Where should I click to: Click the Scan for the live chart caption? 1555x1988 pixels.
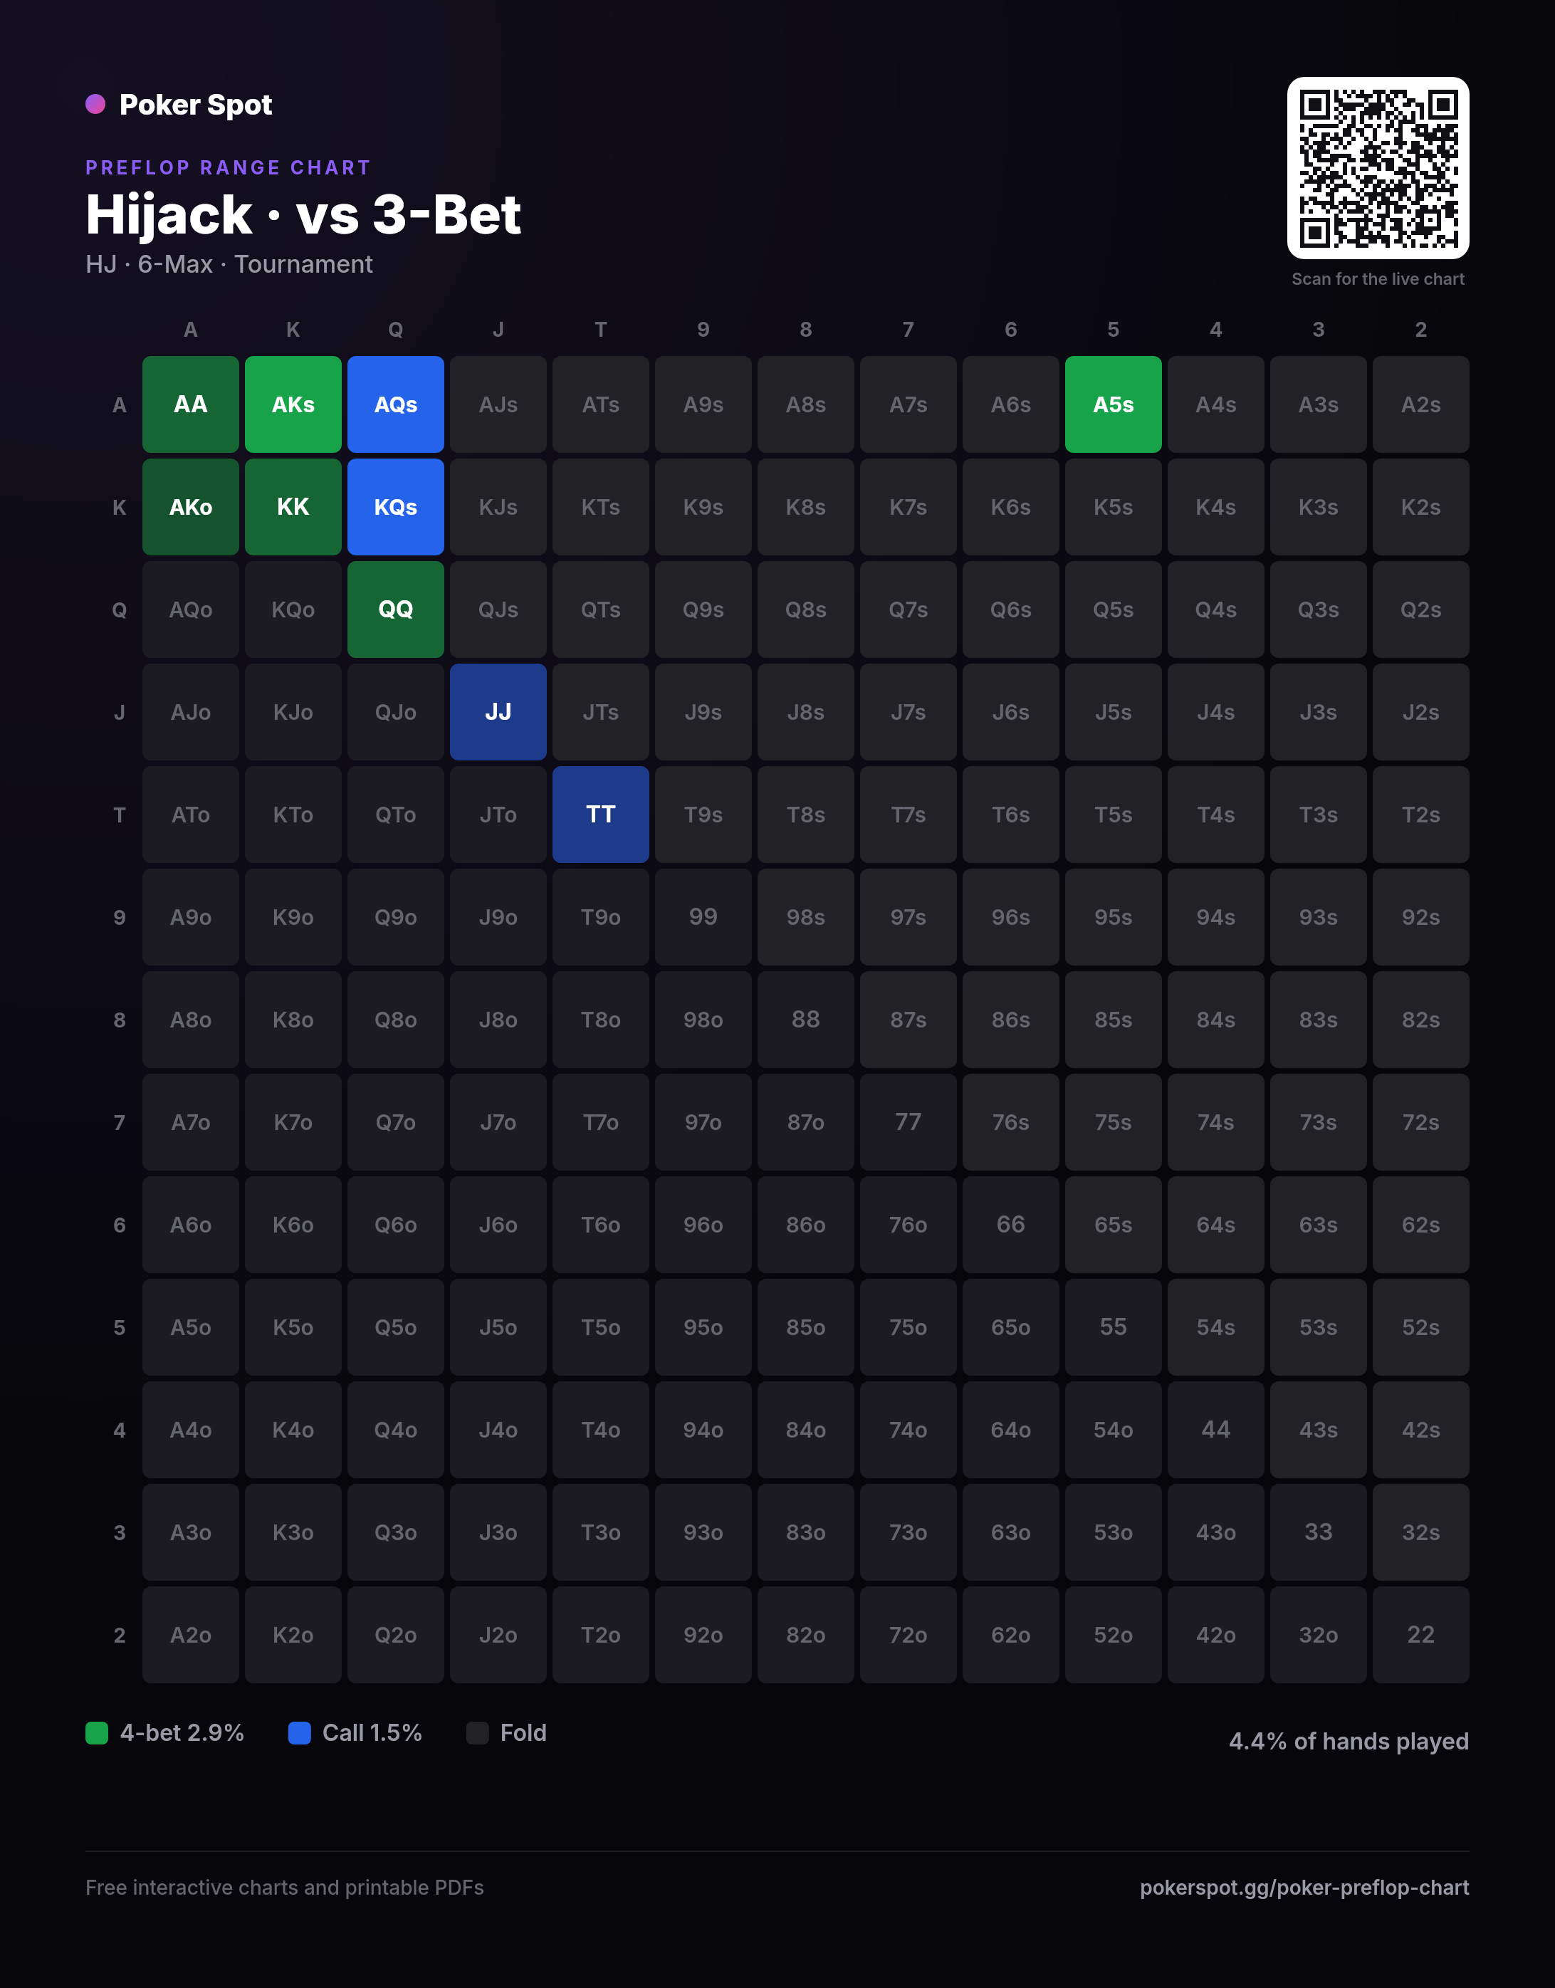pos(1378,278)
